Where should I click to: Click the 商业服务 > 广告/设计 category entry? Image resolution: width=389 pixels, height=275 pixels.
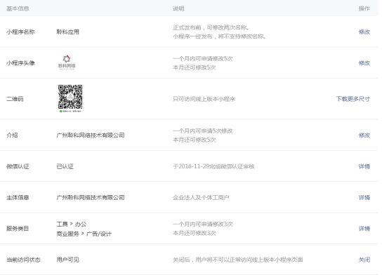(x=84, y=234)
